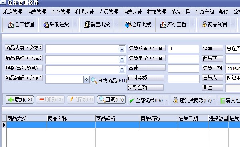Click the 查询(F5) search button
Viewport: 240px width, 147px height.
click(x=111, y=100)
